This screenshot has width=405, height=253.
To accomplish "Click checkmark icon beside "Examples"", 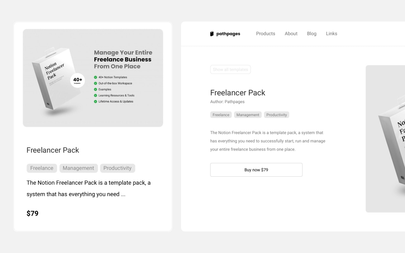I will [95, 89].
